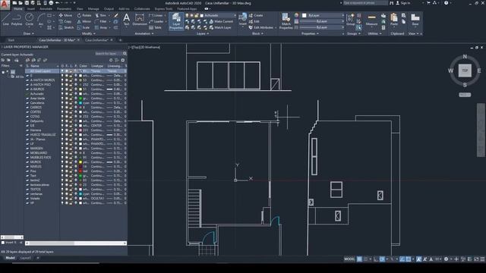Open the Start drawing tab
Viewport: 486px width, 273px height.
11,40
